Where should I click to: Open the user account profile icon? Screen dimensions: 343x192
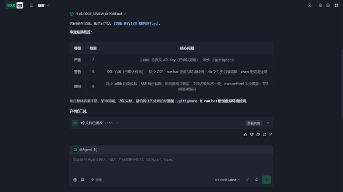328,5
